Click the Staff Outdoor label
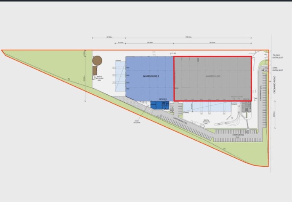Image resolution: width=292 pixels, height=202 pixels. point(137,122)
